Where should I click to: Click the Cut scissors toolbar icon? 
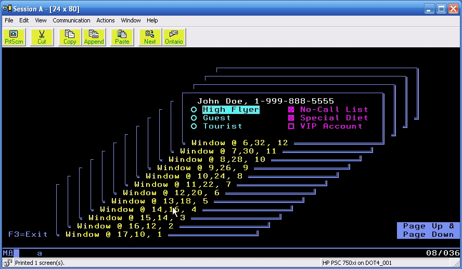point(42,37)
